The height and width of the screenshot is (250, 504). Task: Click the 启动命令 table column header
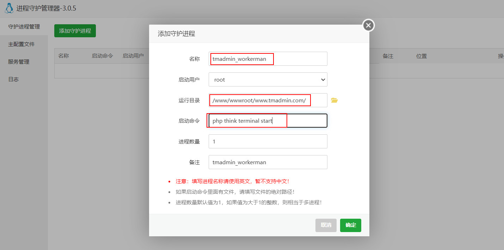point(102,56)
